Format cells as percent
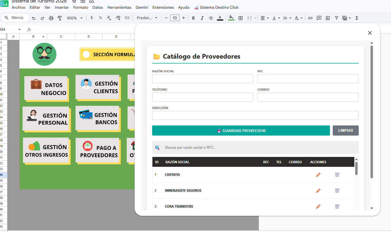The height and width of the screenshot is (232, 391). pos(100,18)
